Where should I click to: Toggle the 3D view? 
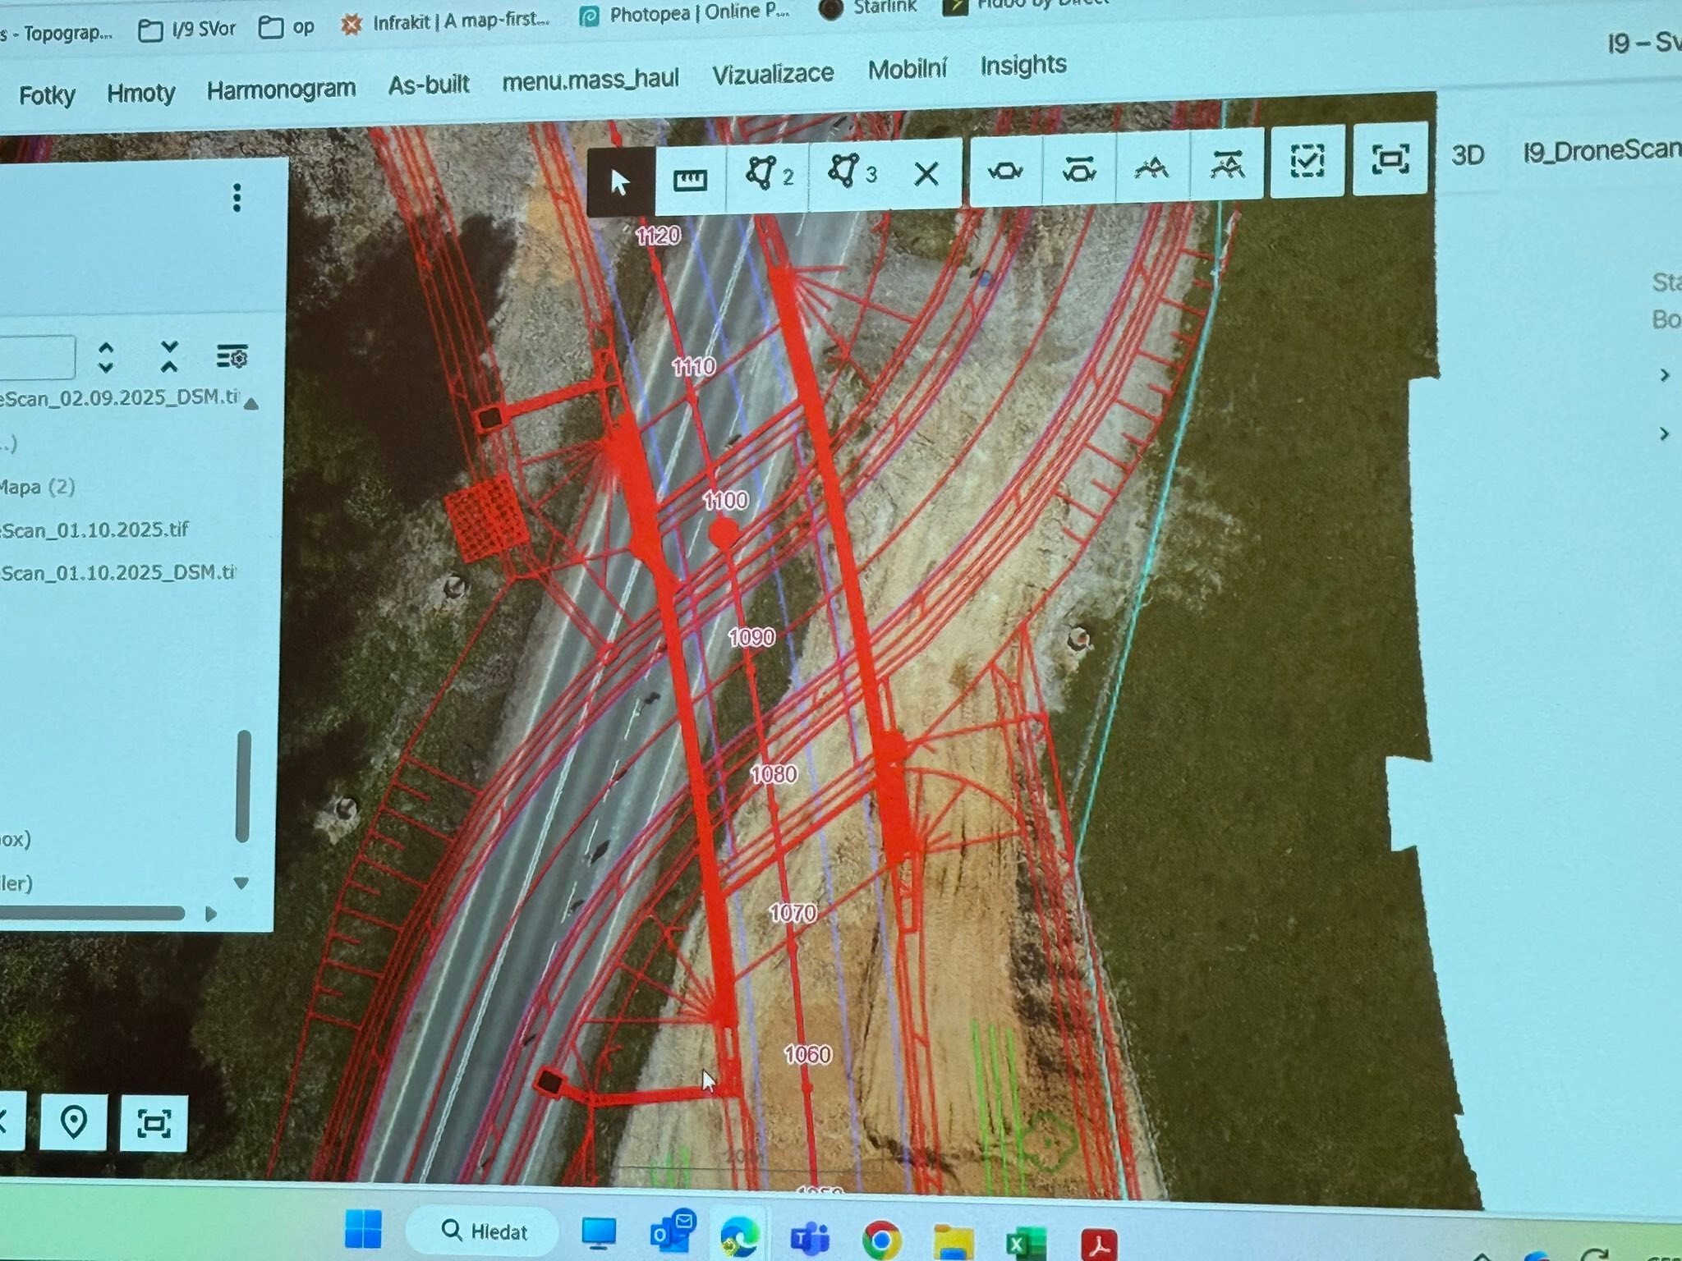coord(1467,155)
